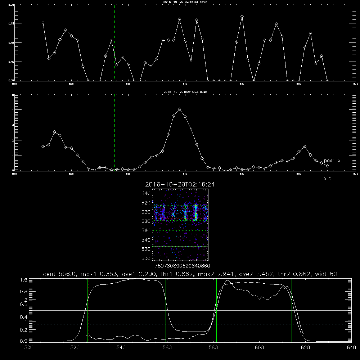Click the spectrogram x-axis tick labels row
Image resolution: width=360 pixels, height=360 pixels.
tap(182, 266)
